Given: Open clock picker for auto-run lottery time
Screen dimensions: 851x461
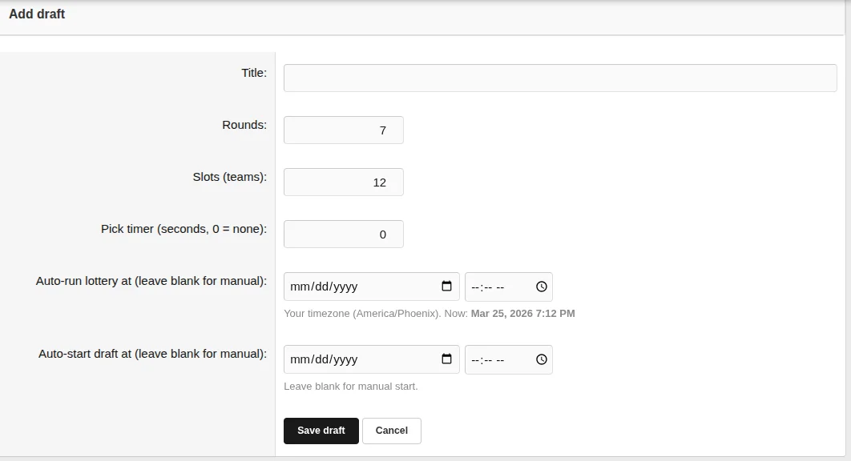Looking at the screenshot, I should click(x=541, y=287).
